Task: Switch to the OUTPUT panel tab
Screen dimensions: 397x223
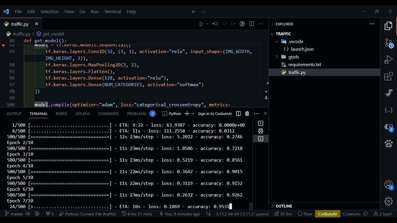Action: 14,114
